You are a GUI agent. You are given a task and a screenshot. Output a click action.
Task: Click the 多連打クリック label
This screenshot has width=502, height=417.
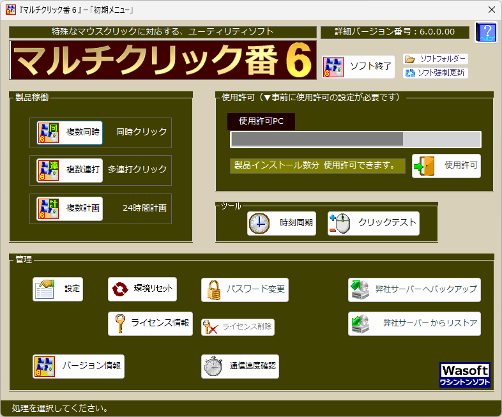click(x=137, y=170)
